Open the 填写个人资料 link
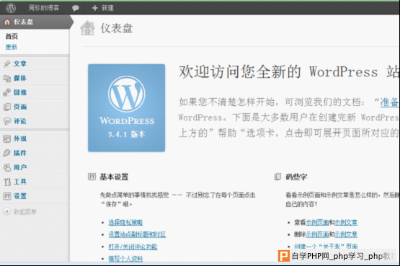Image resolution: width=400 pixels, height=266 pixels. tap(125, 259)
